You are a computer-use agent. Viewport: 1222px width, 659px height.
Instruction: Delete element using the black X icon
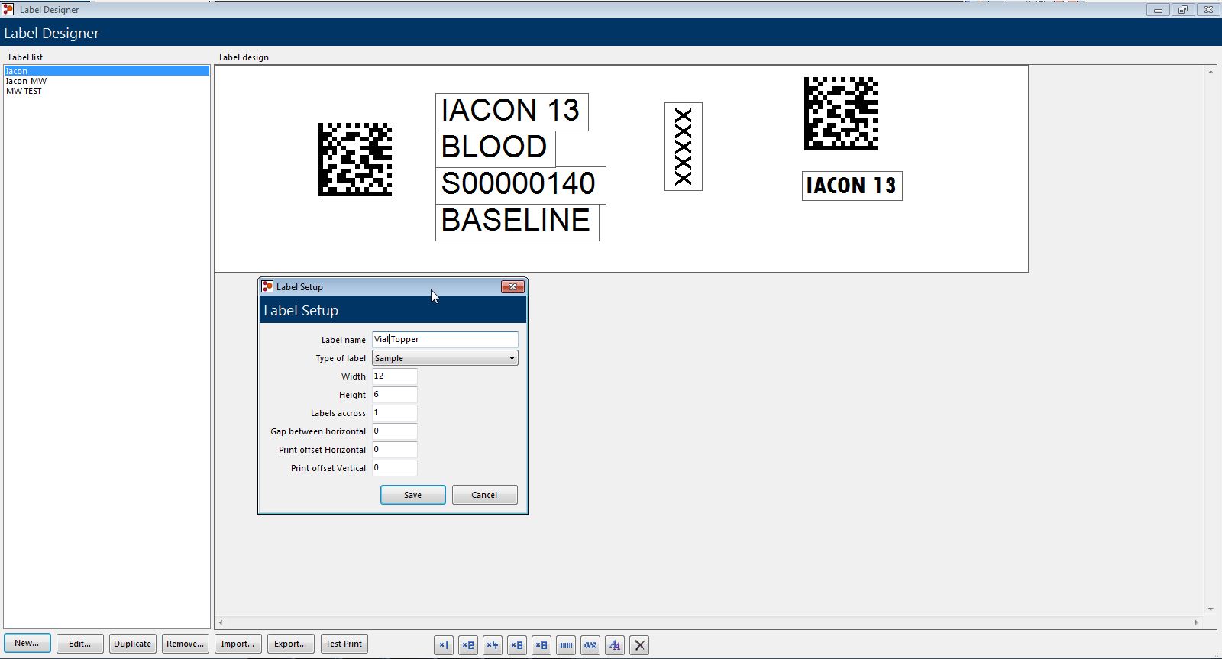point(640,645)
